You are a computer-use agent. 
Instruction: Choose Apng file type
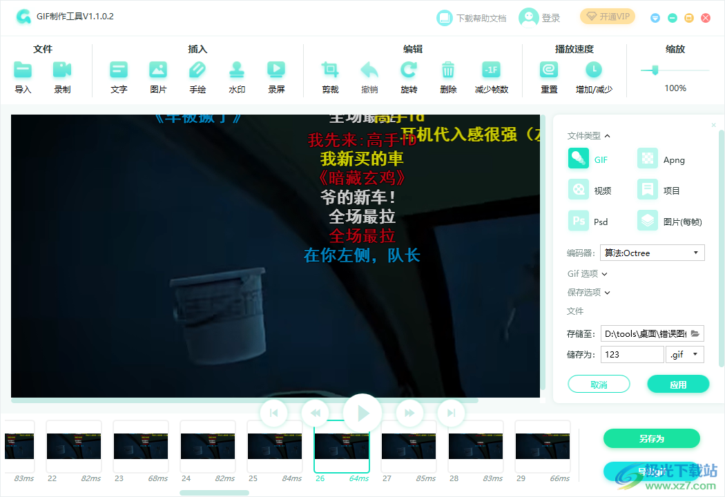pos(661,159)
